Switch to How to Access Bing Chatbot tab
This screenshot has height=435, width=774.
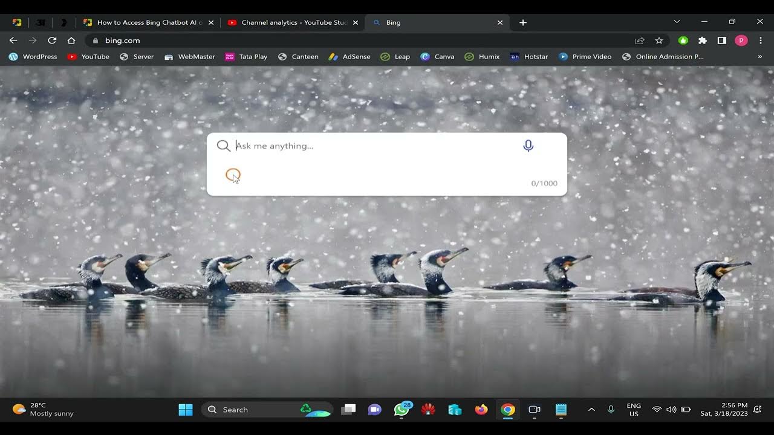click(x=149, y=22)
